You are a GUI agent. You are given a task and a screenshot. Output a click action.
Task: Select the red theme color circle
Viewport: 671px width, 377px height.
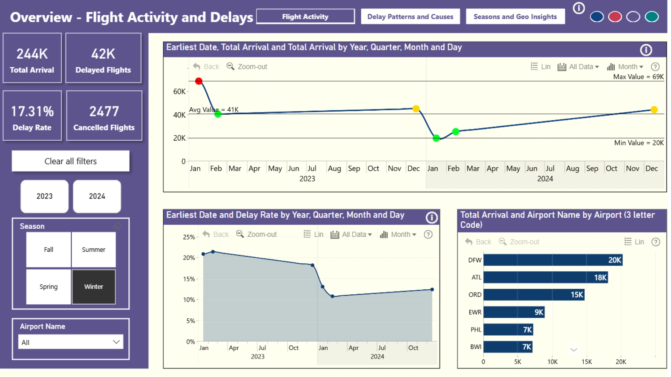615,17
